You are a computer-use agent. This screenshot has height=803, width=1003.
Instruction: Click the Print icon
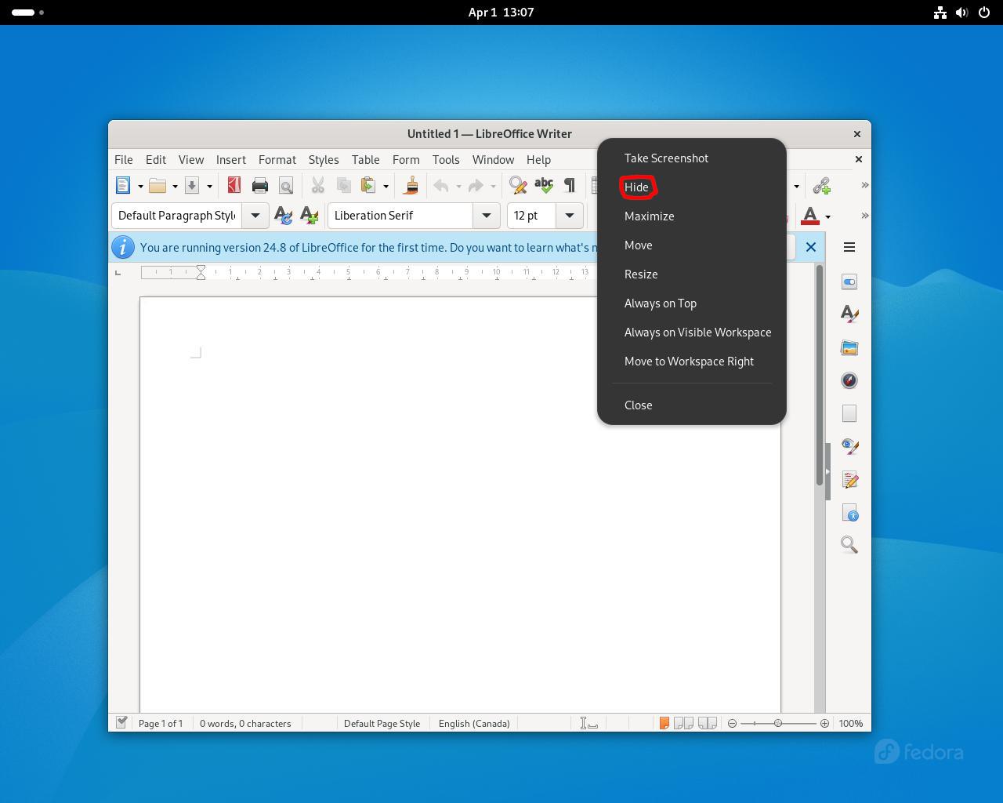pos(260,186)
